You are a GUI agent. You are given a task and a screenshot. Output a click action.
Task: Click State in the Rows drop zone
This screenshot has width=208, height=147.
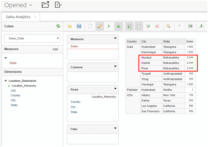[74, 112]
